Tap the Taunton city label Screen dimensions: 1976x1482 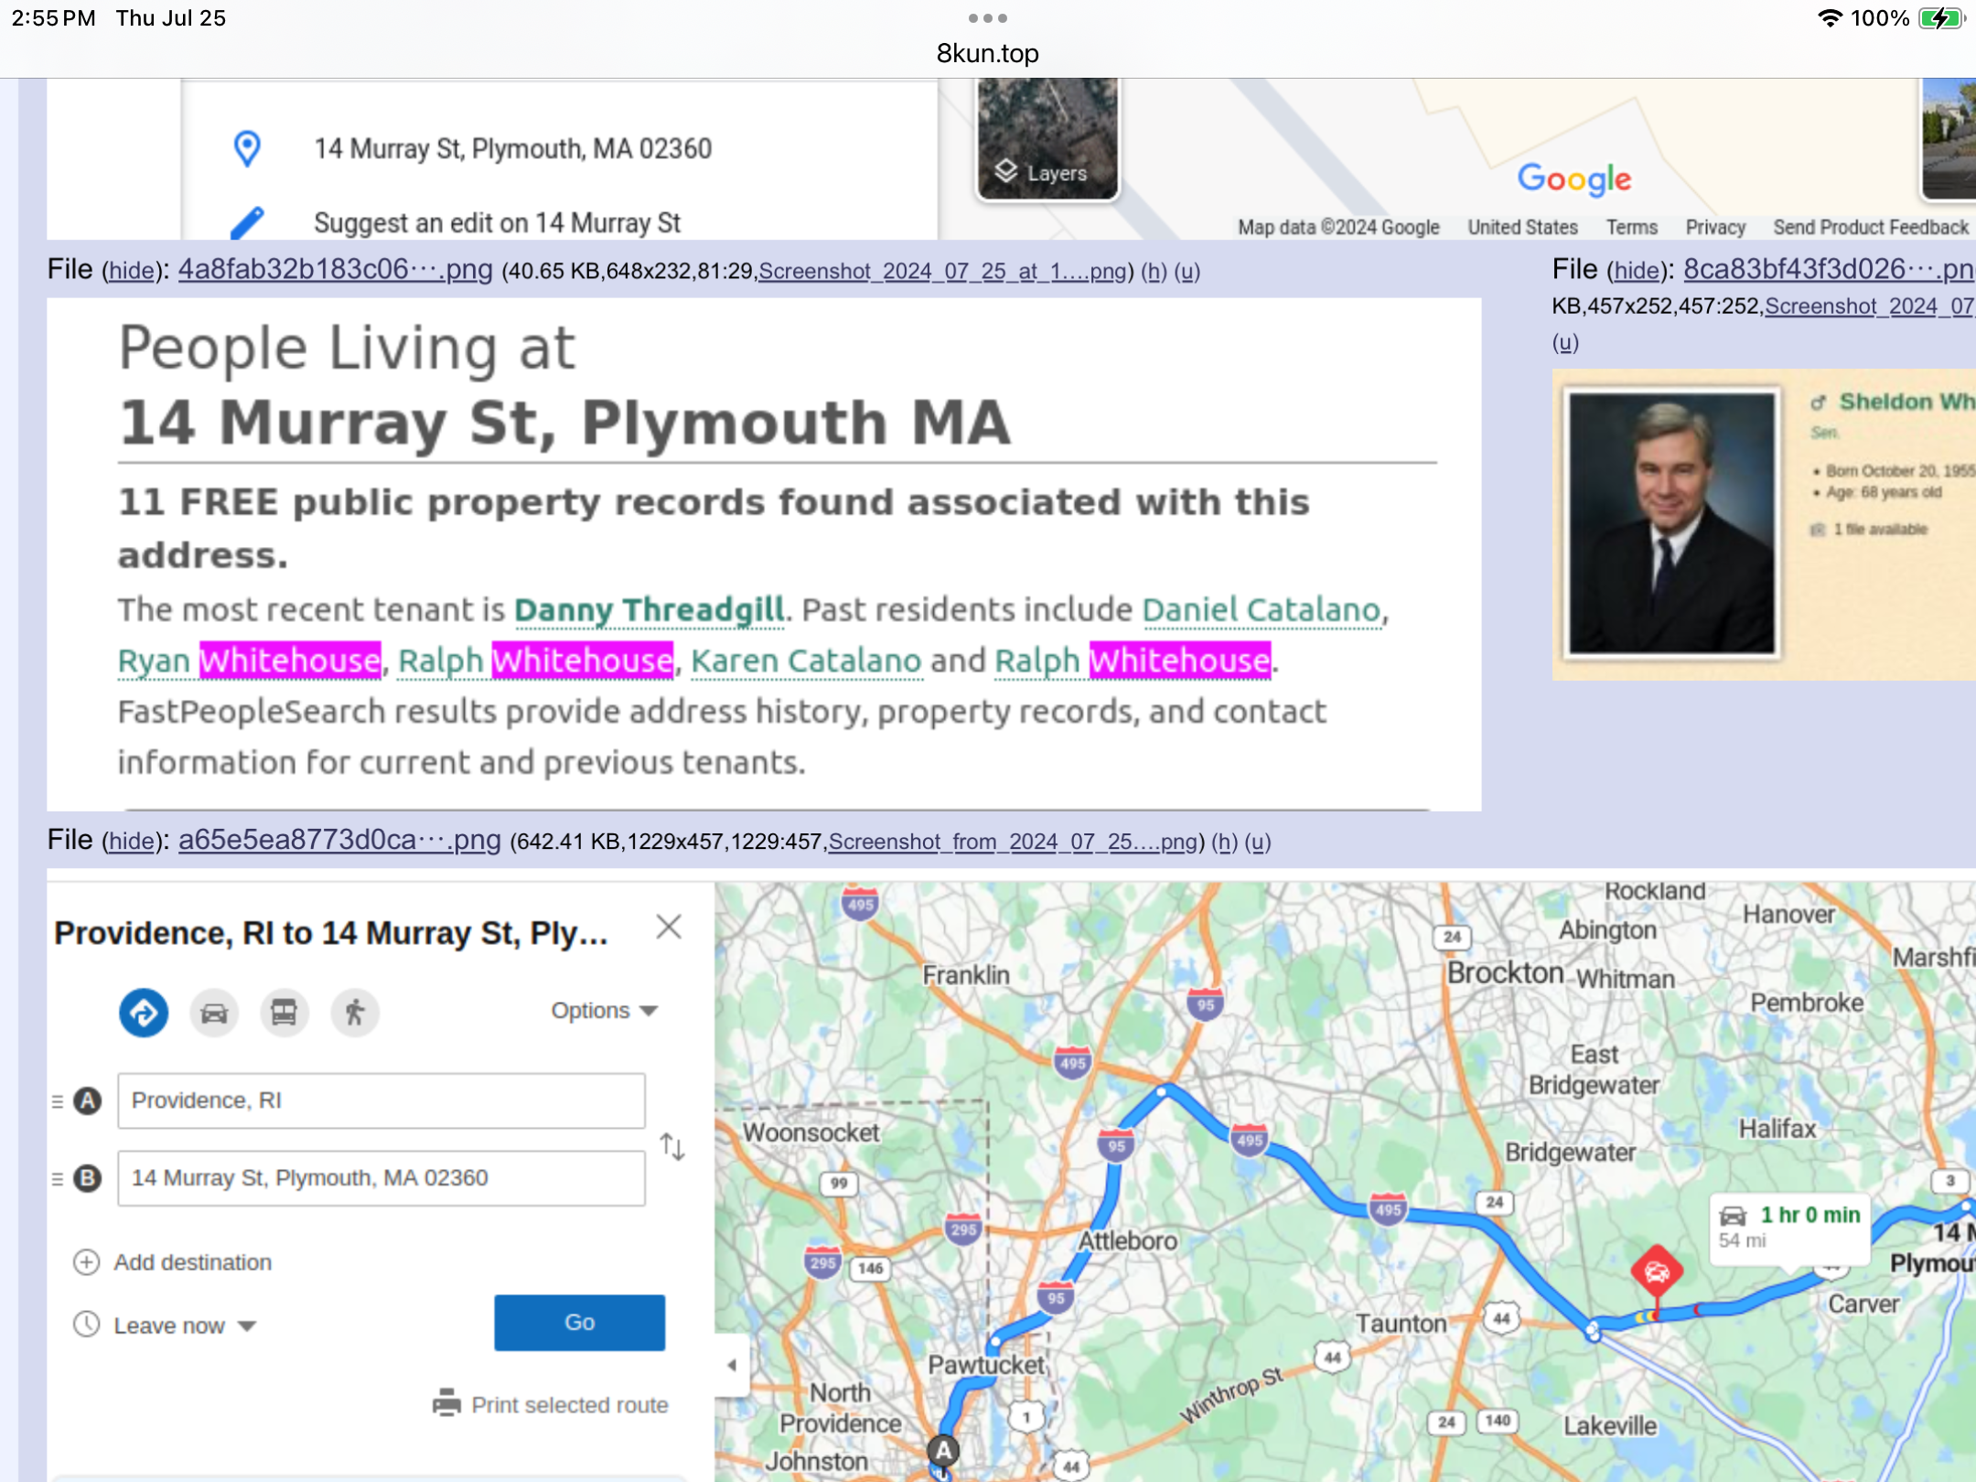[x=1401, y=1324]
